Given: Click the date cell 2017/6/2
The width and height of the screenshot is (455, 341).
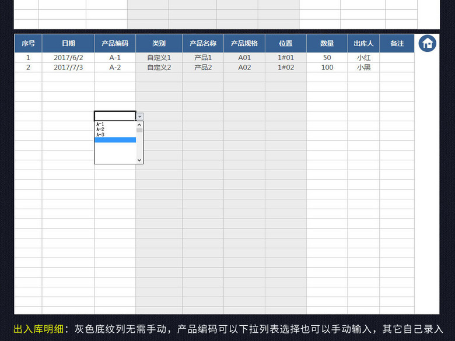Looking at the screenshot, I should (68, 58).
